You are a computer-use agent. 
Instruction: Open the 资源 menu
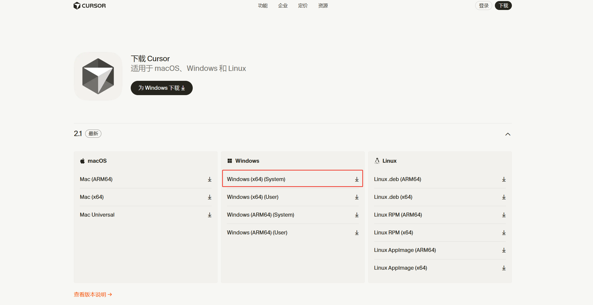click(x=322, y=5)
